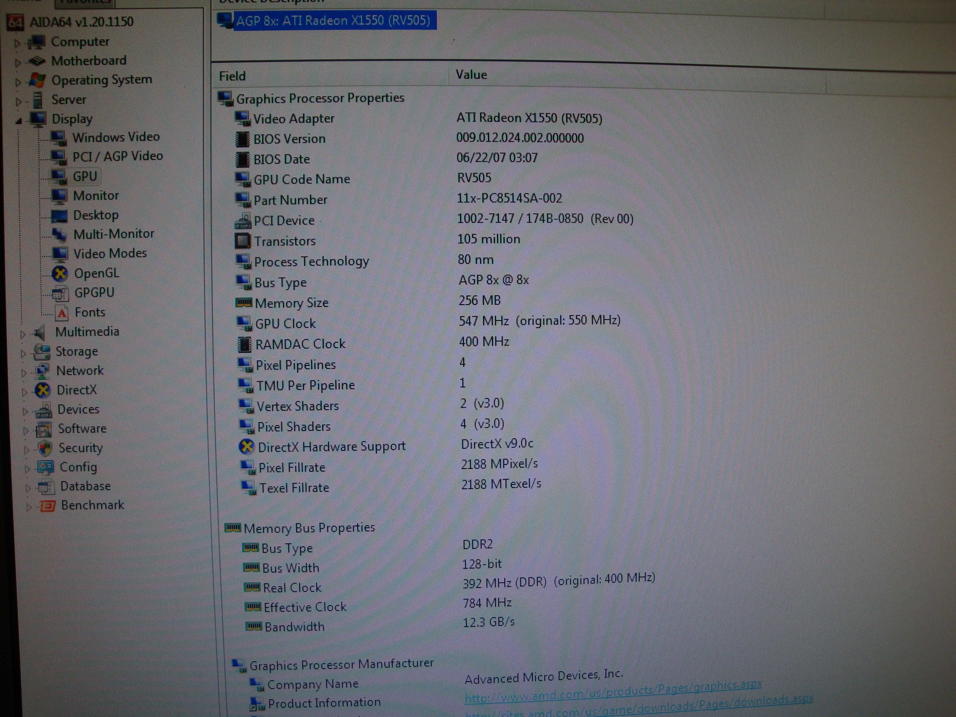
Task: Select the Texel Fillrate row
Action: [391, 486]
